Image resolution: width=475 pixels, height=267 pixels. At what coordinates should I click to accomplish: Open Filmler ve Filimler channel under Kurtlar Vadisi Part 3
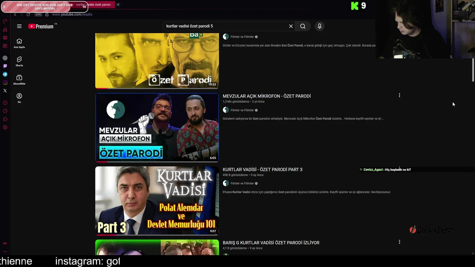pyautogui.click(x=242, y=183)
